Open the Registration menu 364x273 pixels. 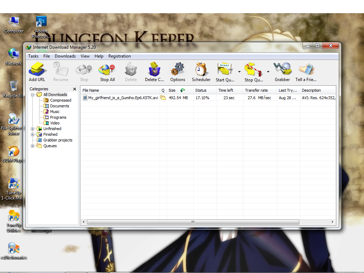point(119,56)
